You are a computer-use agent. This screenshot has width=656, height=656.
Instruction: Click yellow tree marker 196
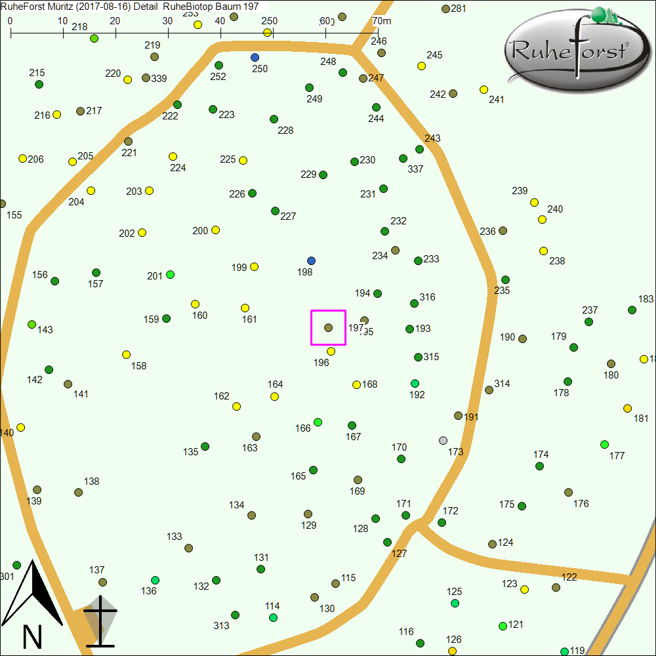click(x=331, y=351)
